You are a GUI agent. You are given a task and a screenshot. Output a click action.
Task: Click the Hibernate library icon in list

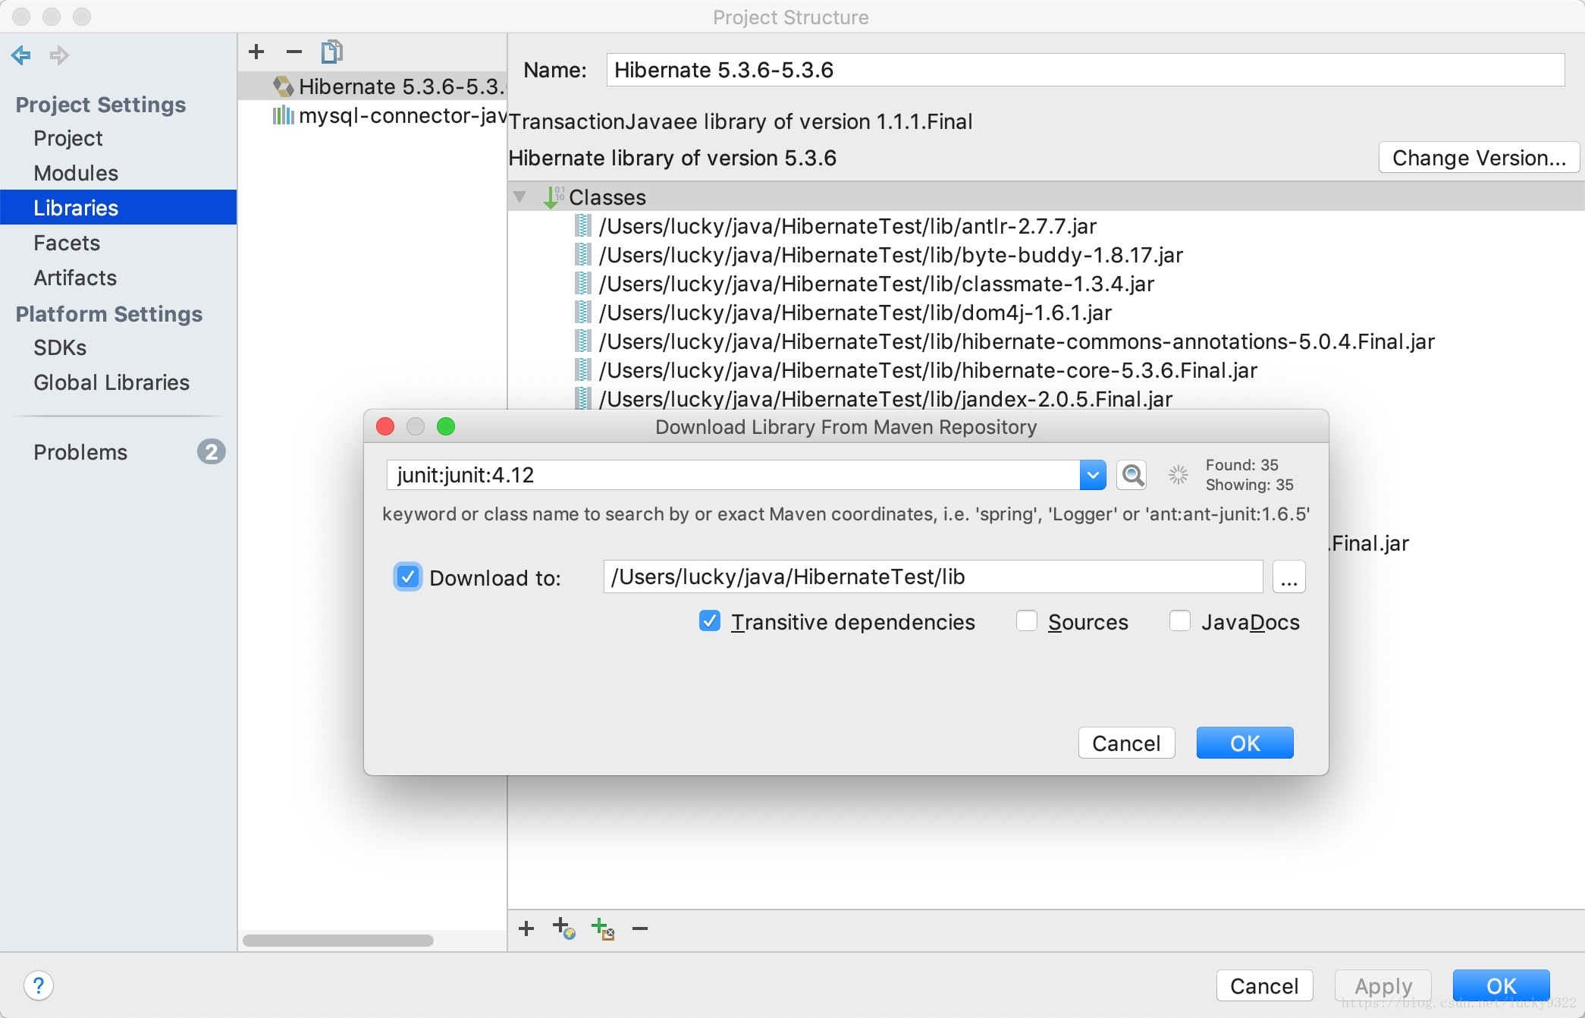click(284, 86)
